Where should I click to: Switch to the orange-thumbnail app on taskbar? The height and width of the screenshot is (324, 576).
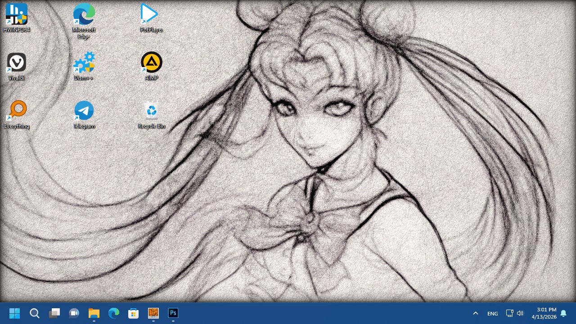coord(153,313)
